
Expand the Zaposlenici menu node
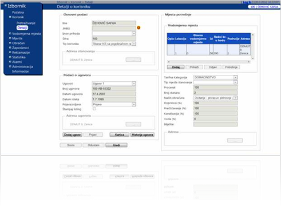(x=10, y=47)
